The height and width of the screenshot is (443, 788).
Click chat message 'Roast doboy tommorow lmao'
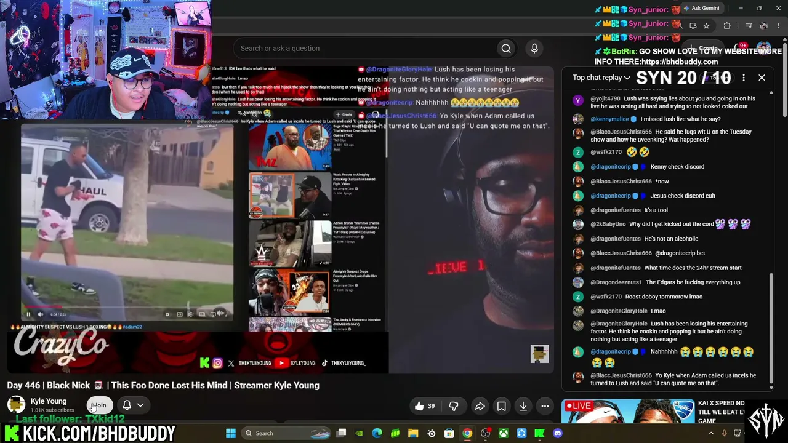tap(664, 297)
